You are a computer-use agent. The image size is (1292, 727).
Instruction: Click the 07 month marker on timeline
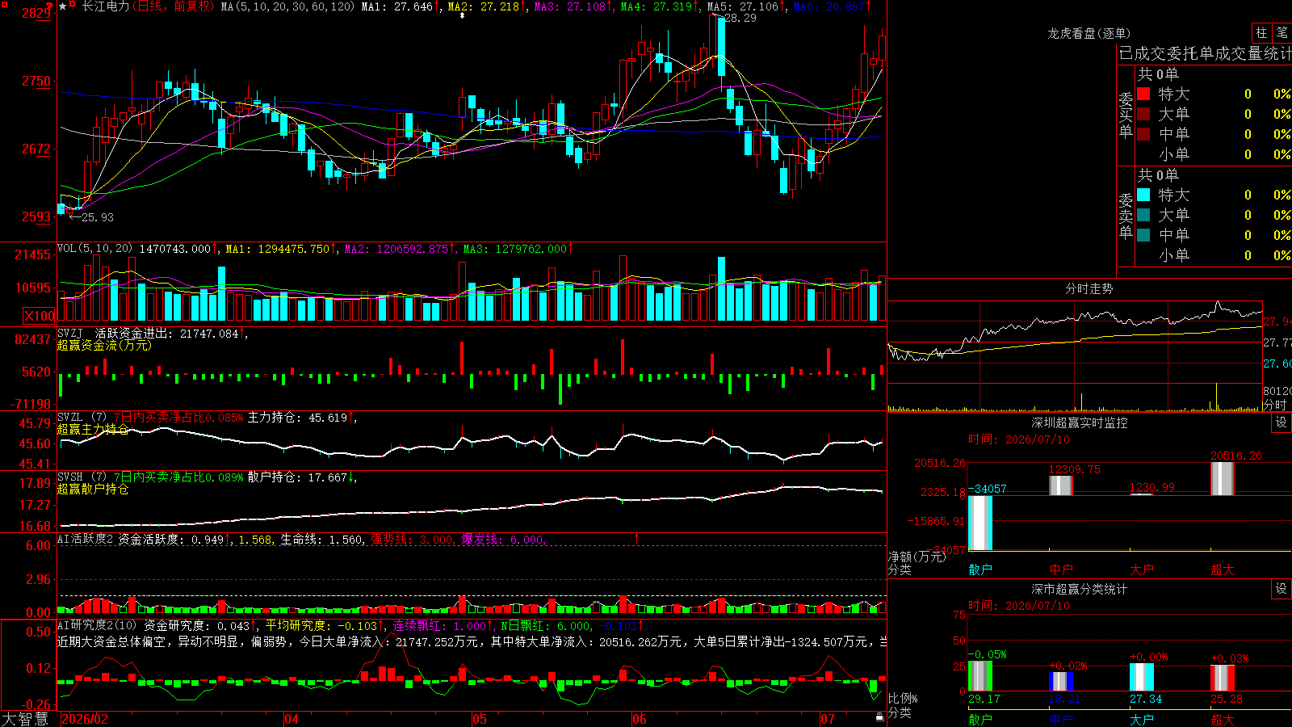(828, 718)
